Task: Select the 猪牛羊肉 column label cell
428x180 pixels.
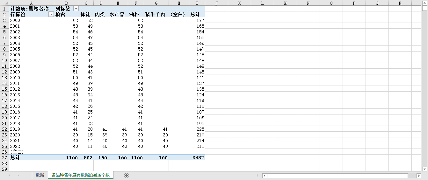Action: (x=156, y=14)
